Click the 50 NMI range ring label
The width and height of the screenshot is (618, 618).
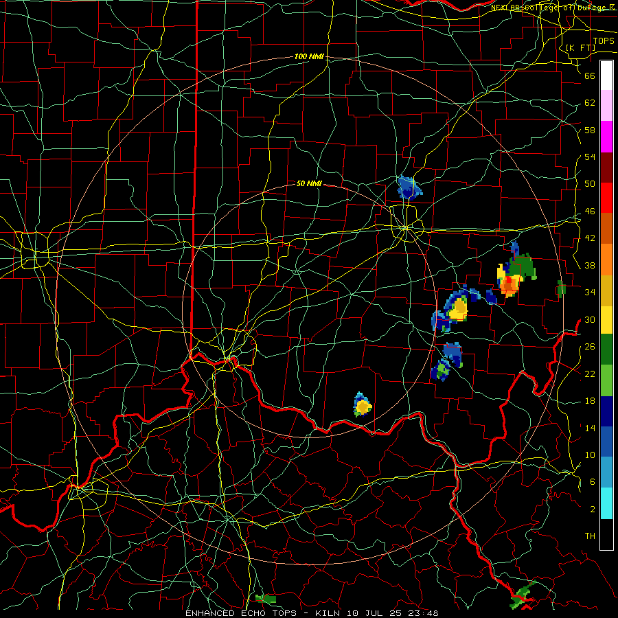coord(309,183)
